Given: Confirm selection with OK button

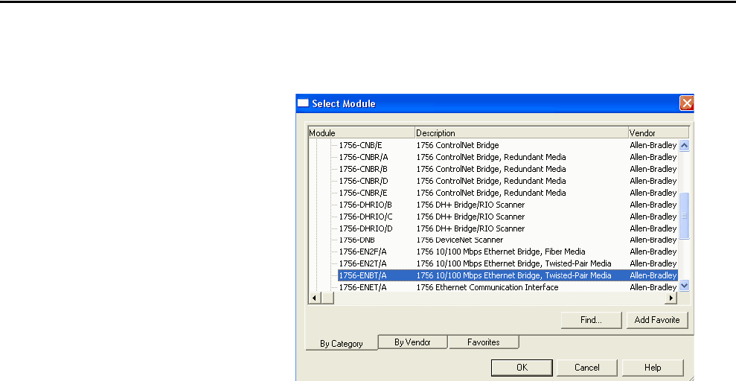Looking at the screenshot, I should coord(522,368).
